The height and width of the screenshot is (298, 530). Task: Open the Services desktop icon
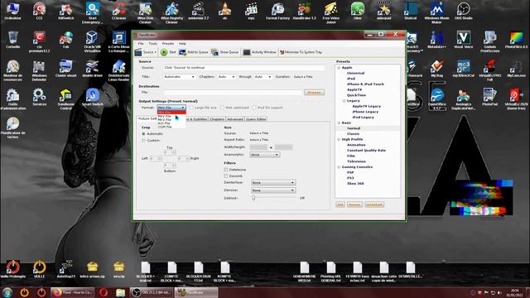[x=39, y=98]
